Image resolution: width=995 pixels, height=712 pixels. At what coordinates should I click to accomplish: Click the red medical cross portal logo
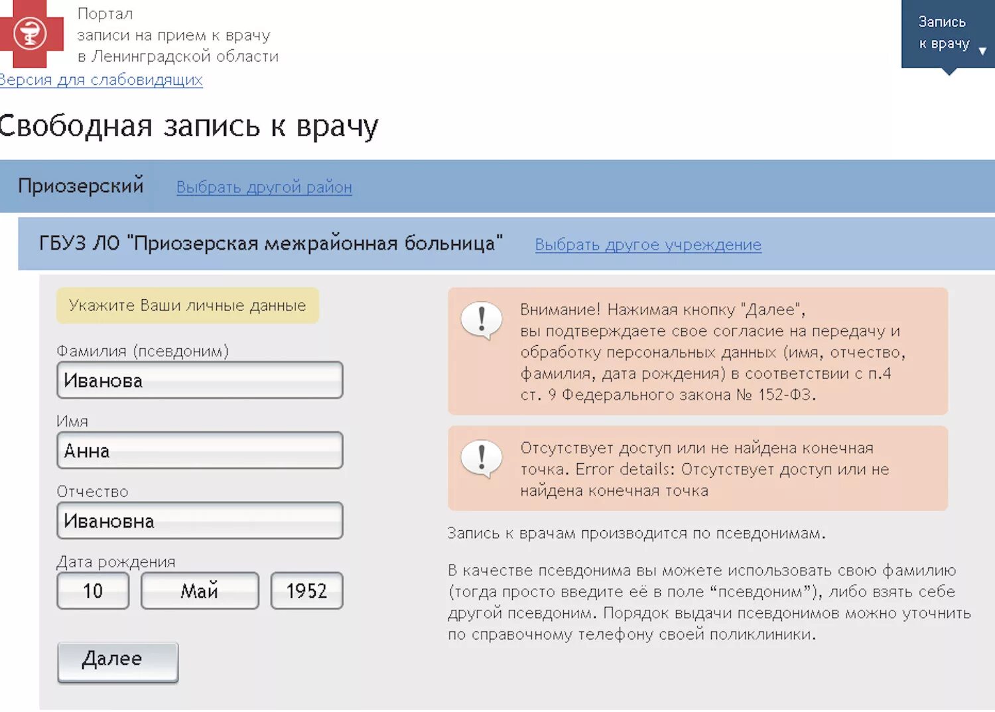coord(31,33)
